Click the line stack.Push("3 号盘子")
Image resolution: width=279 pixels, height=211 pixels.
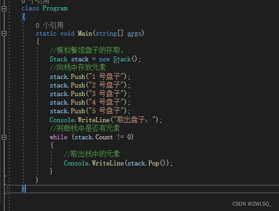90,93
